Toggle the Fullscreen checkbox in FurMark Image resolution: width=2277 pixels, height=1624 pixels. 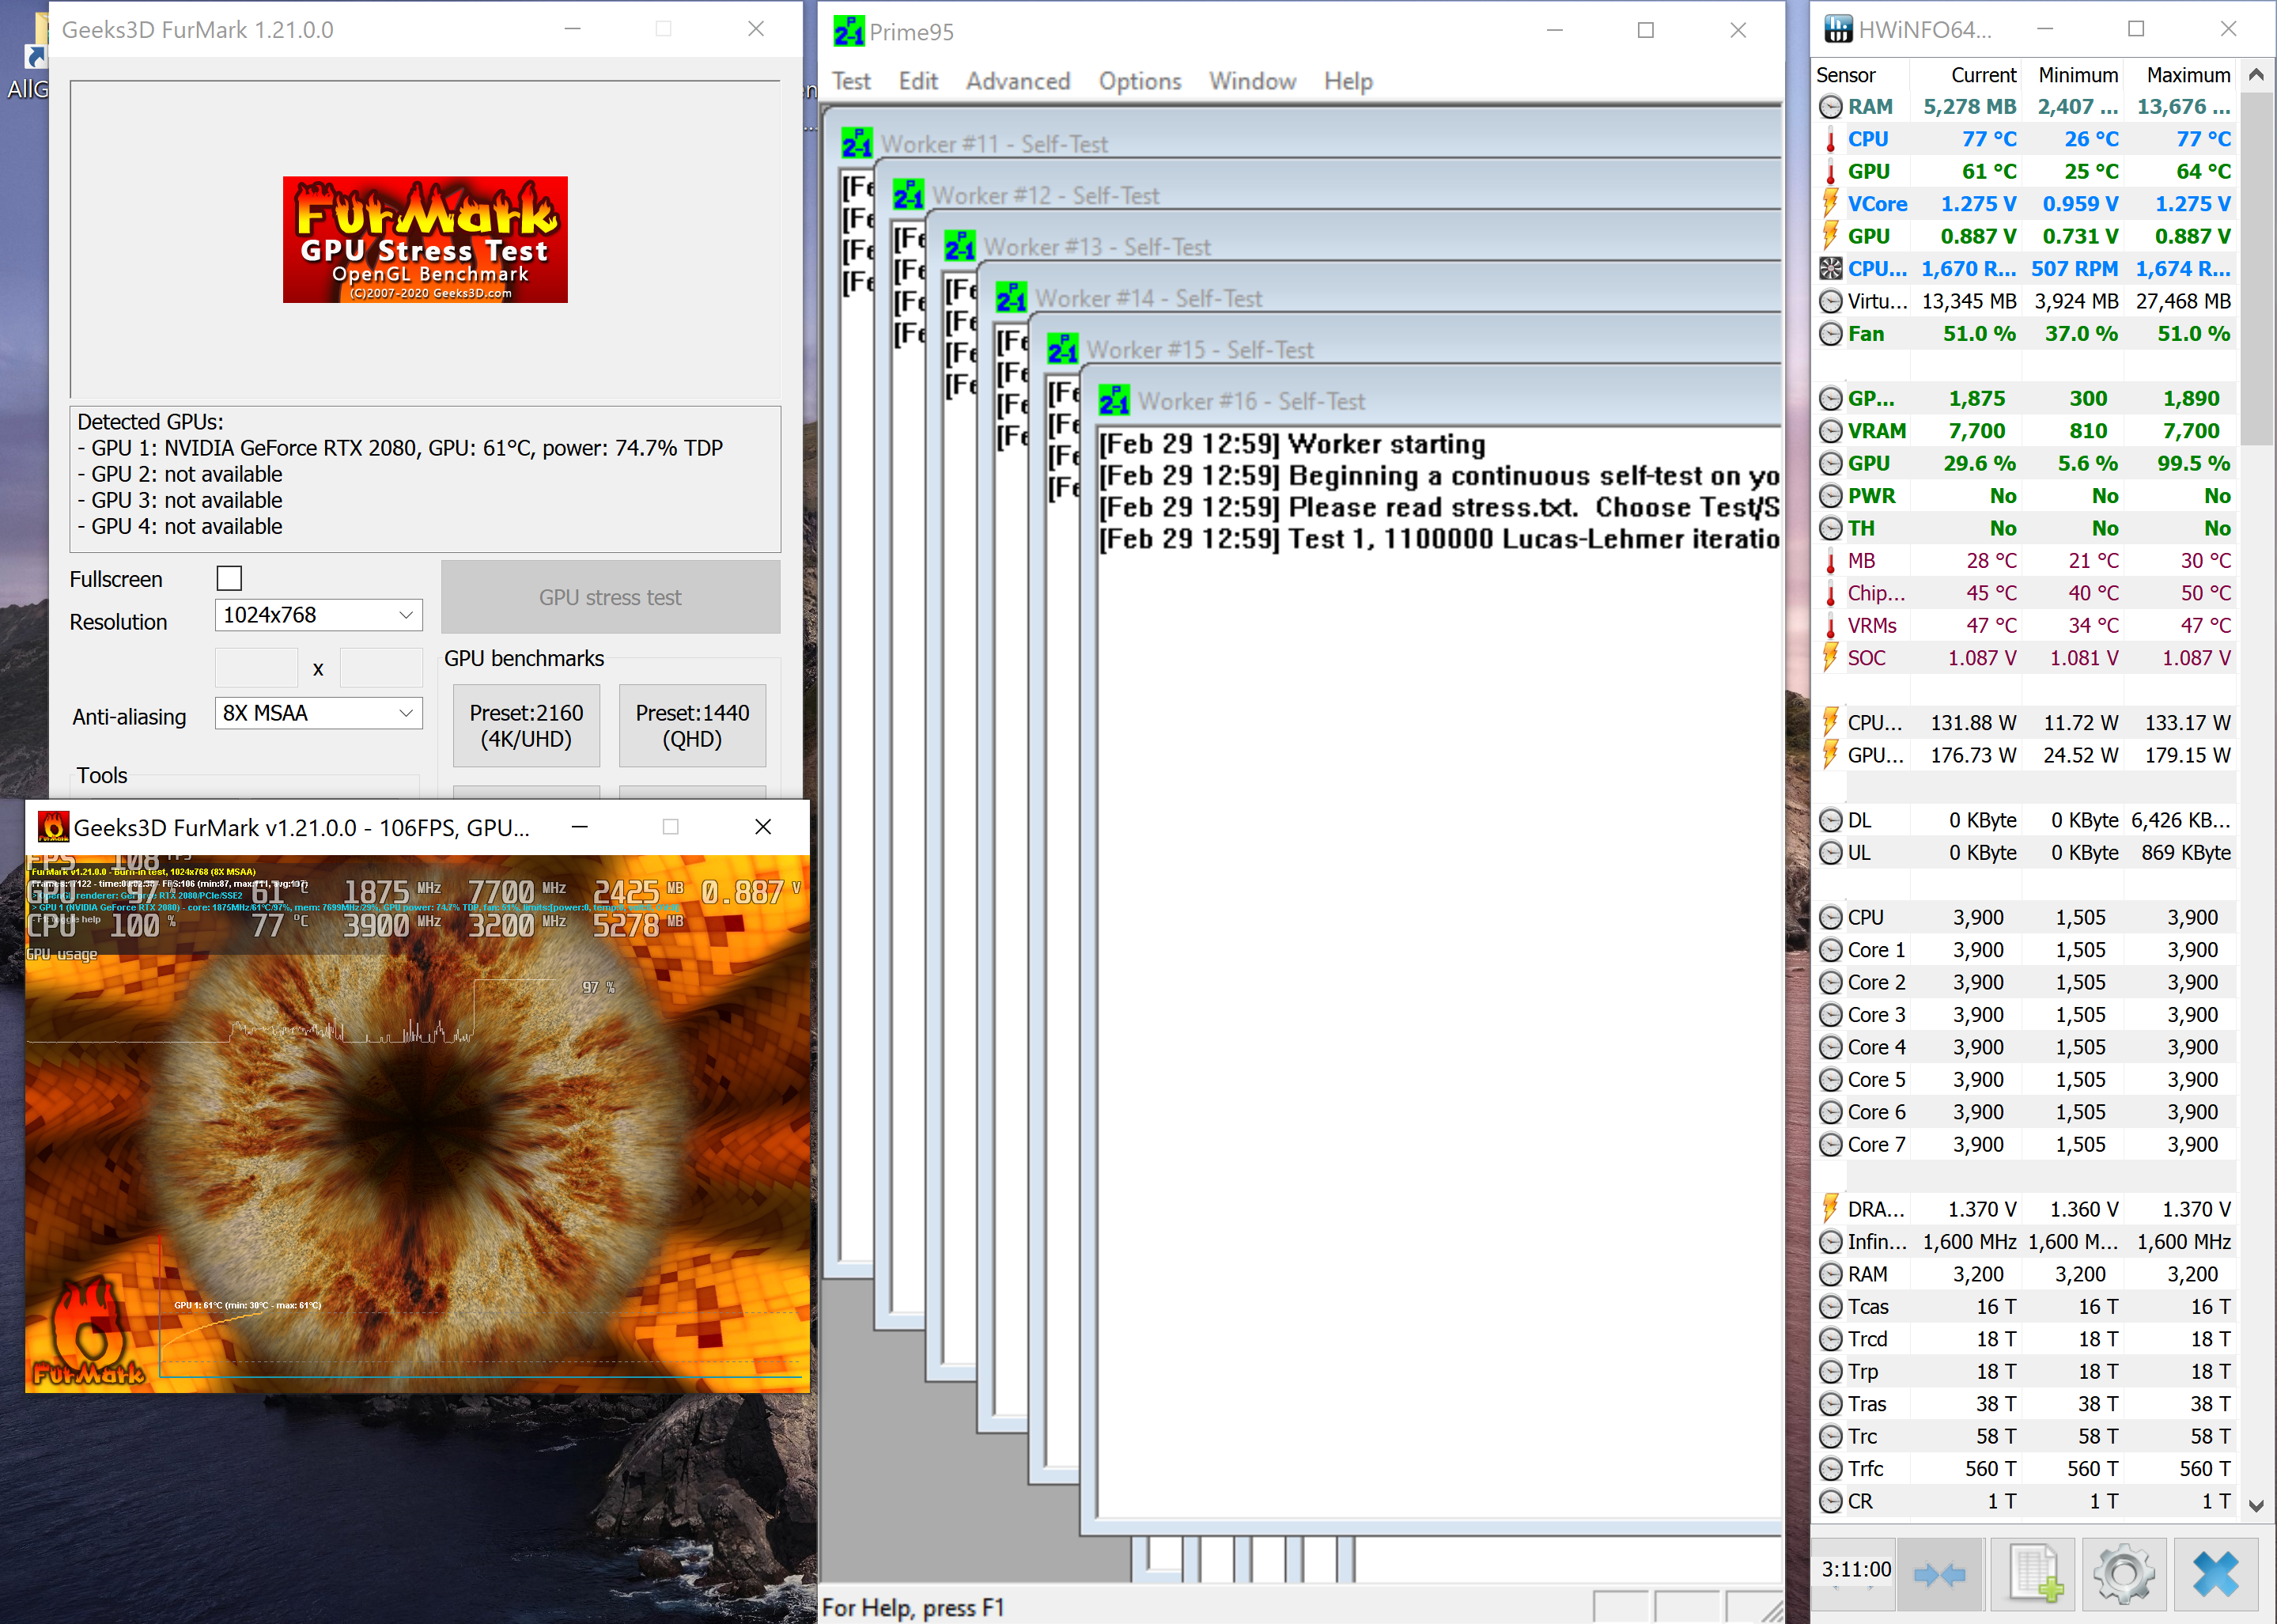pos(229,578)
